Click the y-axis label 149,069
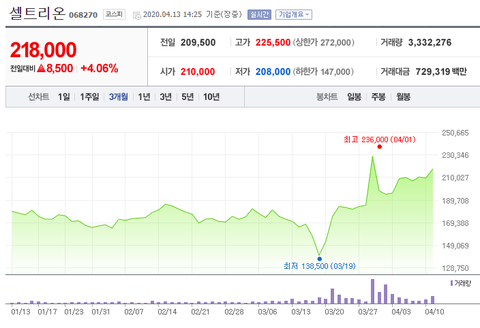 (455, 246)
